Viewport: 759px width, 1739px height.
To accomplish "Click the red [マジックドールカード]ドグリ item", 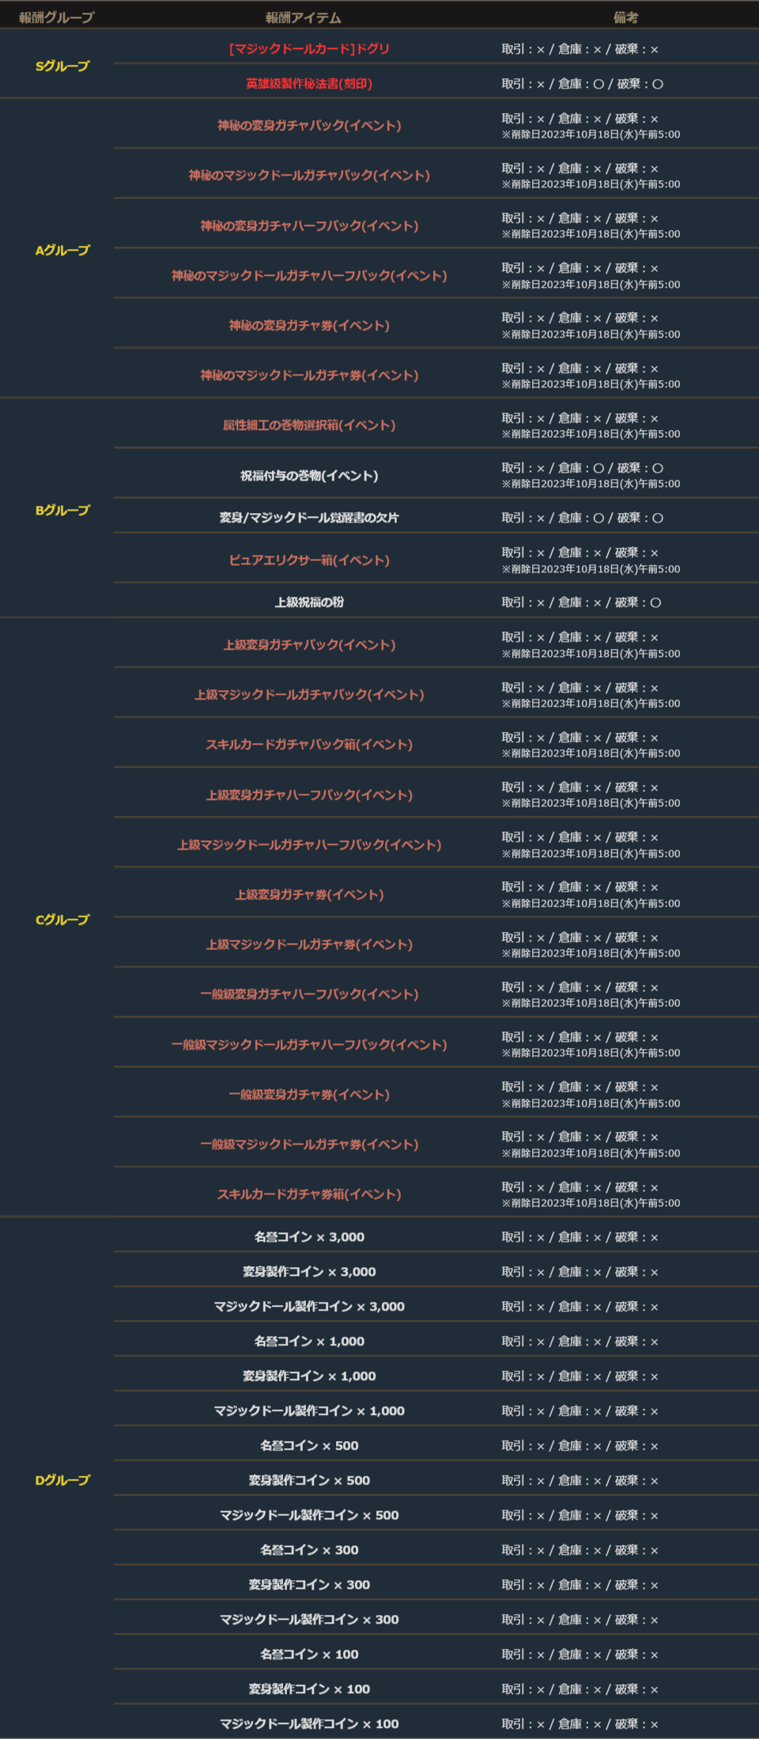I will 309,49.
